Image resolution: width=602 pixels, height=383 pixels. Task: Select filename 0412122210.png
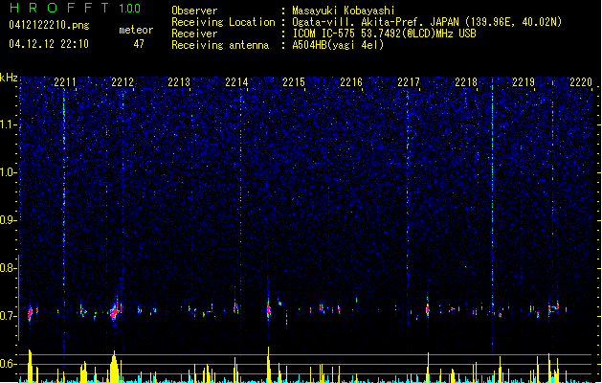[x=49, y=25]
